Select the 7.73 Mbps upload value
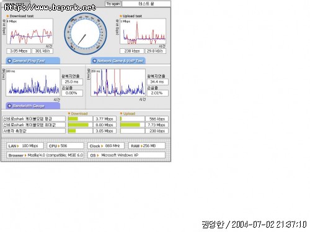Viewport: 310px width, 232px height. pos(157,125)
